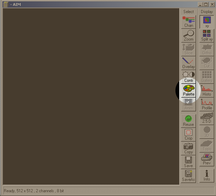Switch to the xy display view

click(x=207, y=21)
